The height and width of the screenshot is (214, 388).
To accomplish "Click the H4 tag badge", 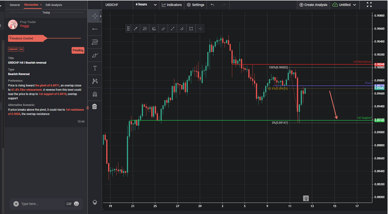I will pyautogui.click(x=21, y=49).
